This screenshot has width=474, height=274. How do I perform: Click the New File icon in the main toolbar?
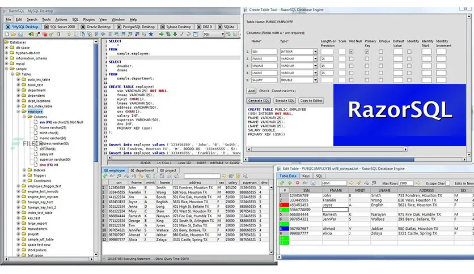pos(6,34)
